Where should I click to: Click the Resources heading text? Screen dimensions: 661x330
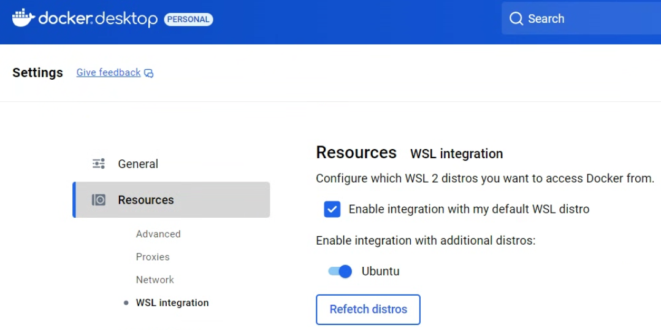356,153
